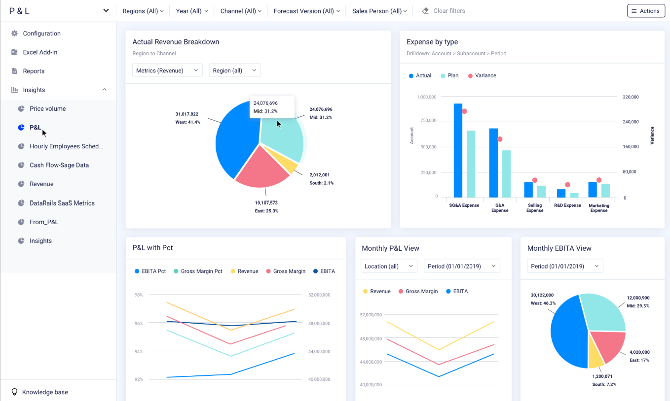This screenshot has height=401, width=670.
Task: Hide the Gross Margin Pct series legend
Action: tap(198, 271)
